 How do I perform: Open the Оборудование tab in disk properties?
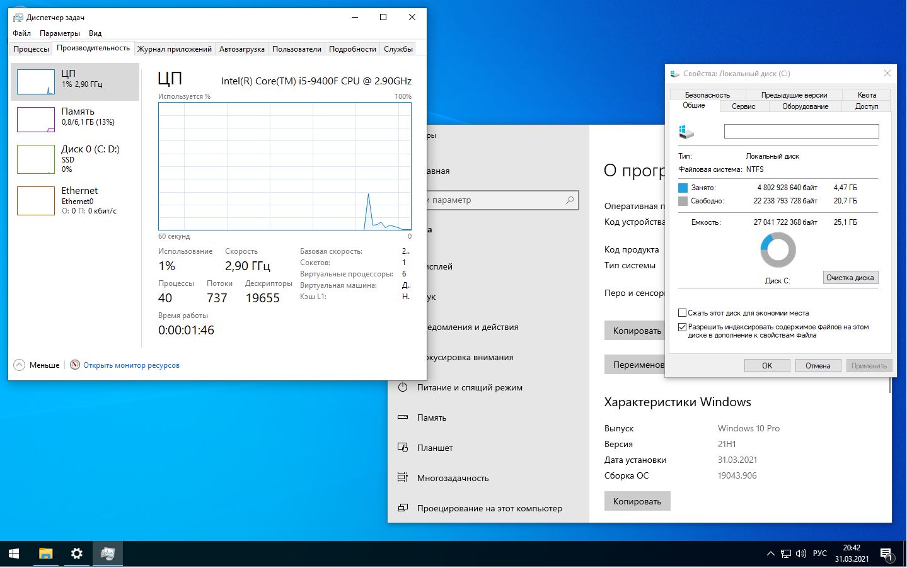point(806,106)
